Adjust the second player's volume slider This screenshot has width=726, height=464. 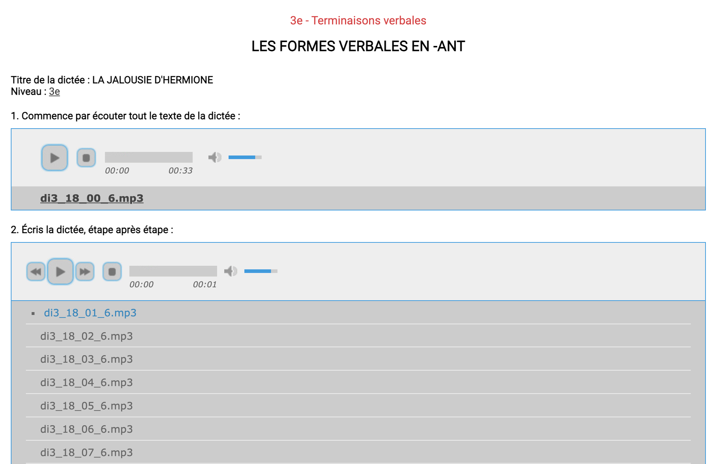point(261,271)
